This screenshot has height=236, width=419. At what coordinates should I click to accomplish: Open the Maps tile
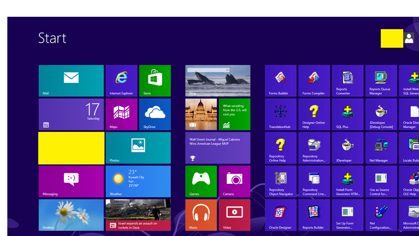tap(121, 114)
